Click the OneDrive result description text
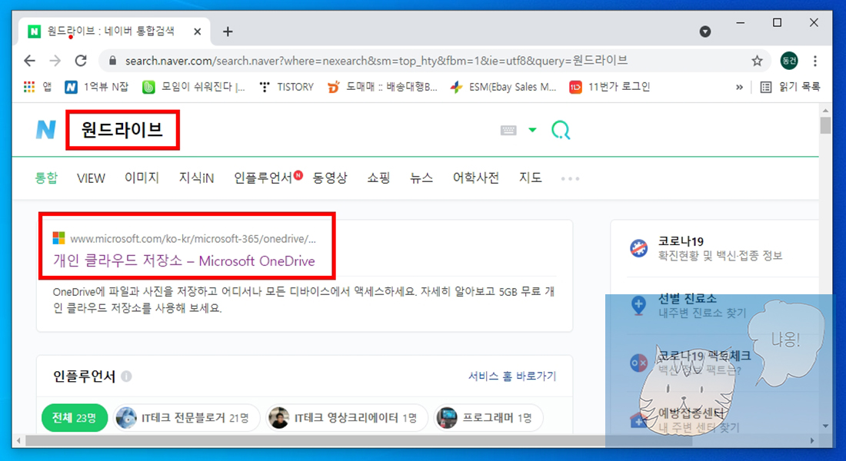This screenshot has width=846, height=461. [303, 300]
